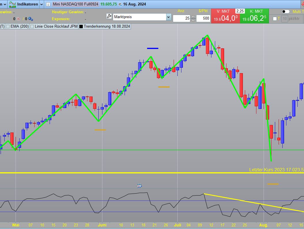304x229 pixels.
Task: Click the black Trenderkennung color square
Action: pos(81,27)
